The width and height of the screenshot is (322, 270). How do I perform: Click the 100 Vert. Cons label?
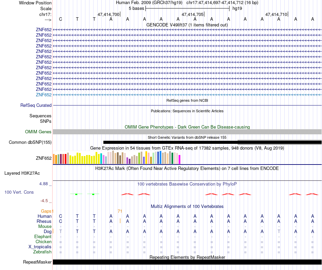pos(19,192)
